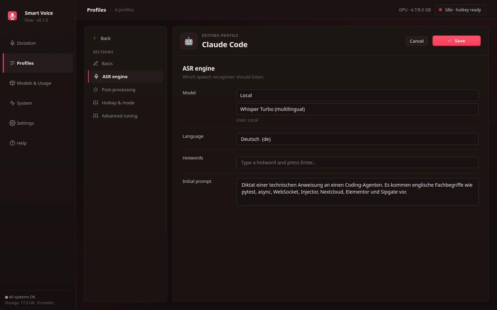Select the ASR engine section
Image resolution: width=497 pixels, height=310 pixels.
pos(126,76)
